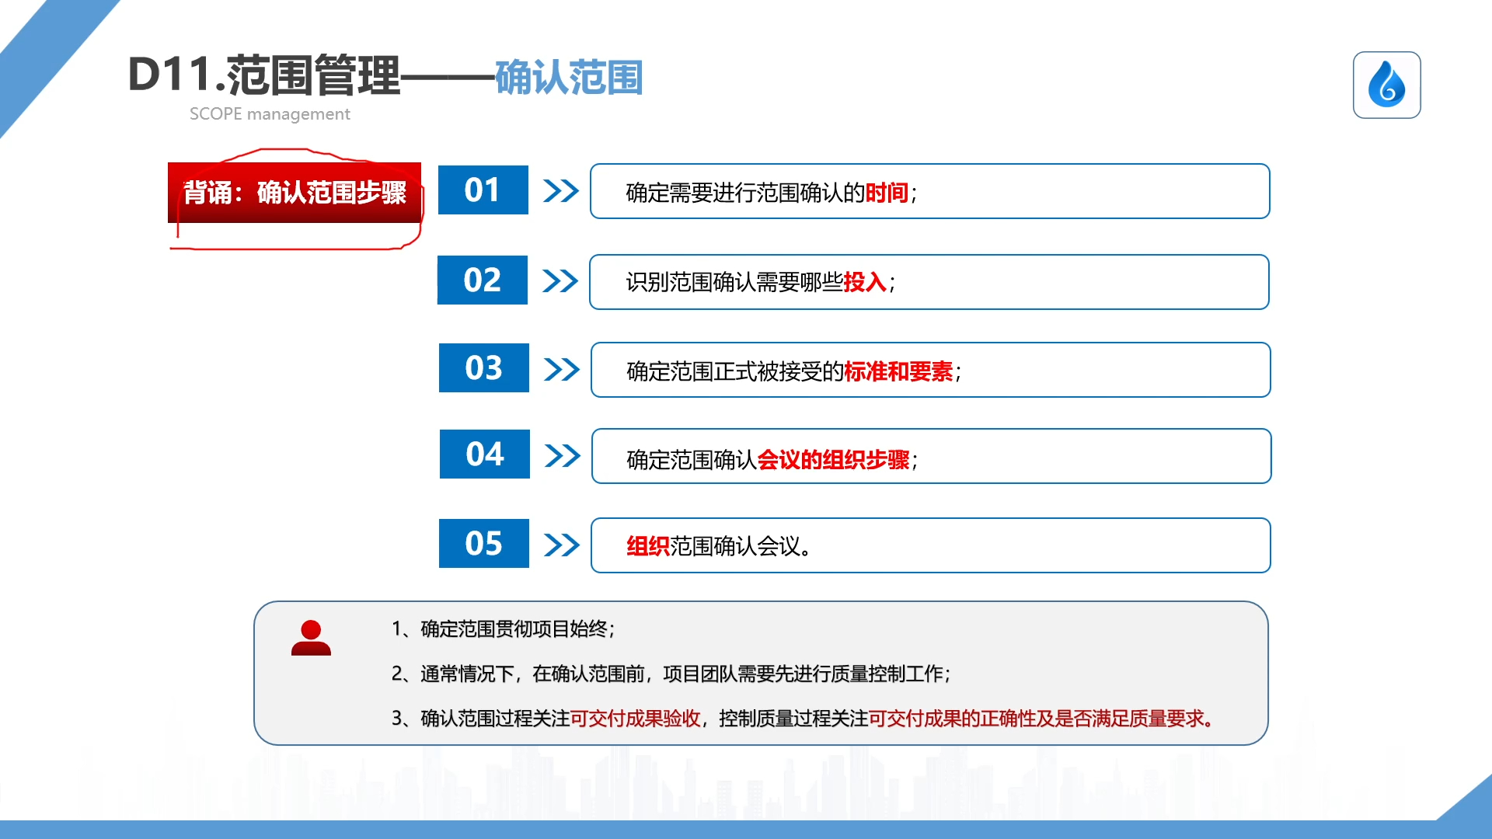Click the double chevron beside step 03
Screen dimensions: 1492x839
[x=562, y=369]
